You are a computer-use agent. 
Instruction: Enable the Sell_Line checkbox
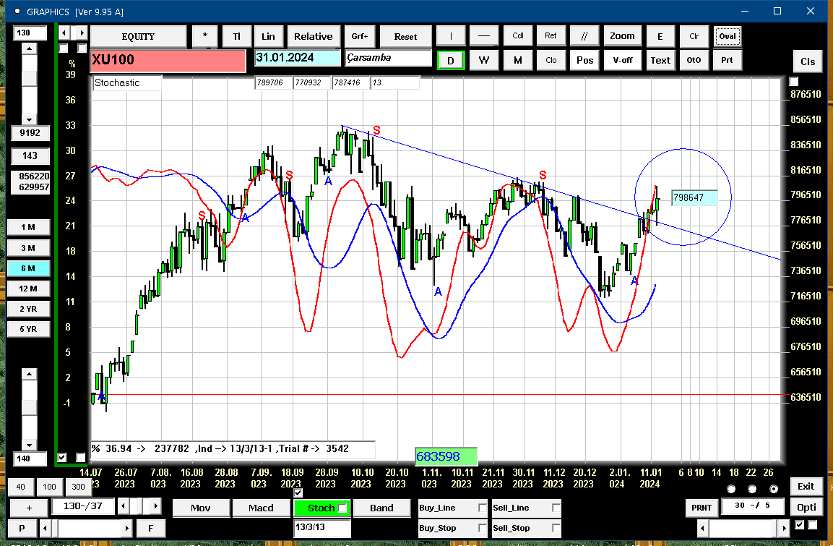[x=556, y=508]
